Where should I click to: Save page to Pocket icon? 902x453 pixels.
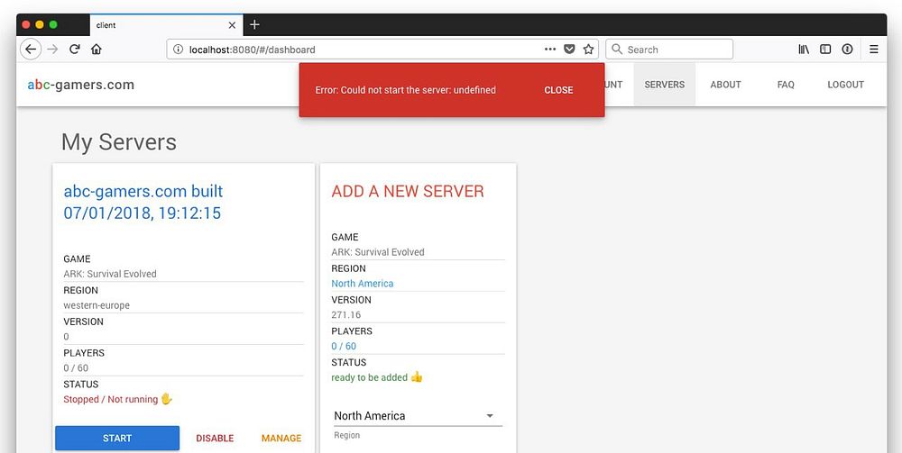click(x=569, y=50)
